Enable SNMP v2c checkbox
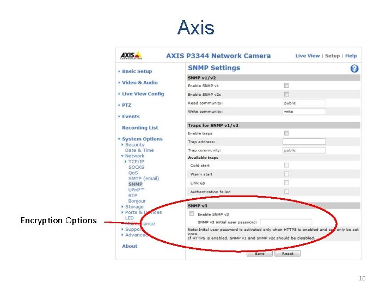The height and width of the screenshot is (294, 392). tap(286, 94)
